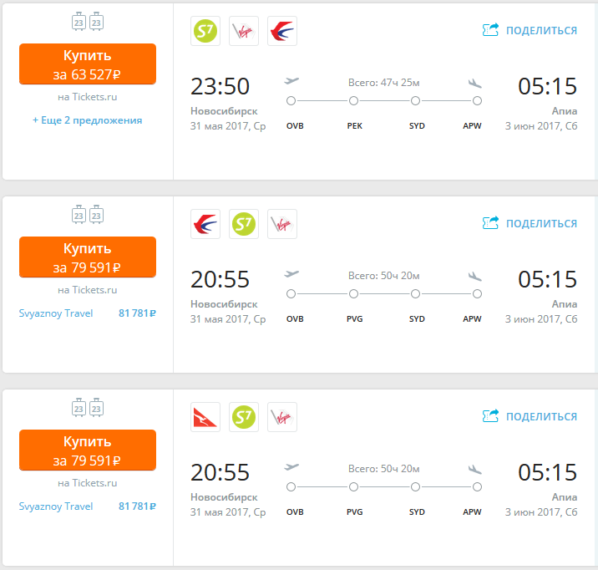Click Virgin airline logo in first result
The height and width of the screenshot is (570, 598).
click(244, 31)
